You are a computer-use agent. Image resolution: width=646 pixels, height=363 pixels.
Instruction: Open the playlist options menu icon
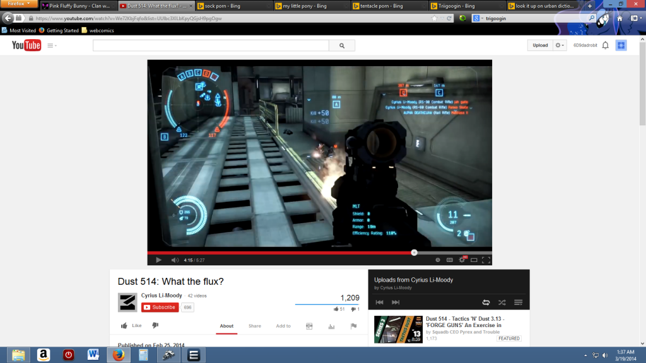[519, 302]
